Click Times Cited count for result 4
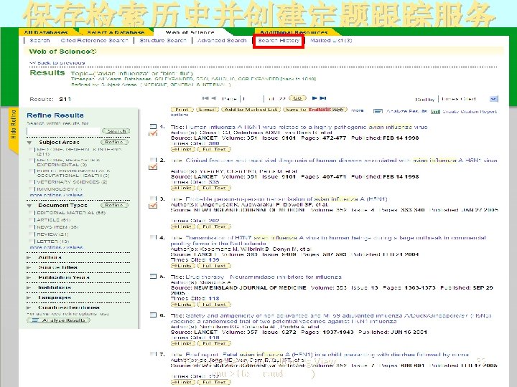 tap(214, 259)
